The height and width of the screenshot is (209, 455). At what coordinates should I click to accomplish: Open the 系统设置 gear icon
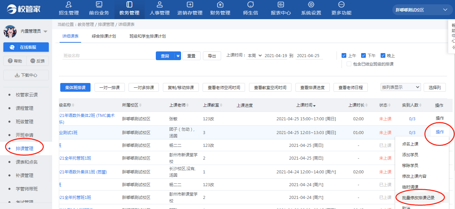311,5
